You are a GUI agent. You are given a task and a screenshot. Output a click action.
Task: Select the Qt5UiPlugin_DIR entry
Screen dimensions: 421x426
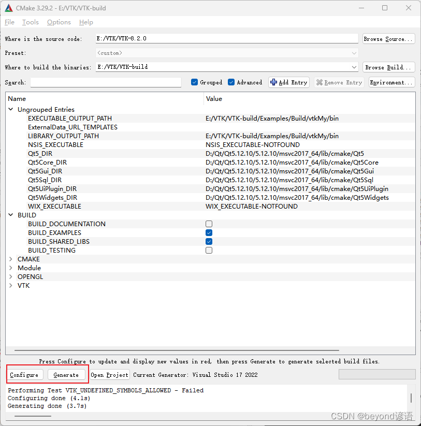tap(52, 189)
